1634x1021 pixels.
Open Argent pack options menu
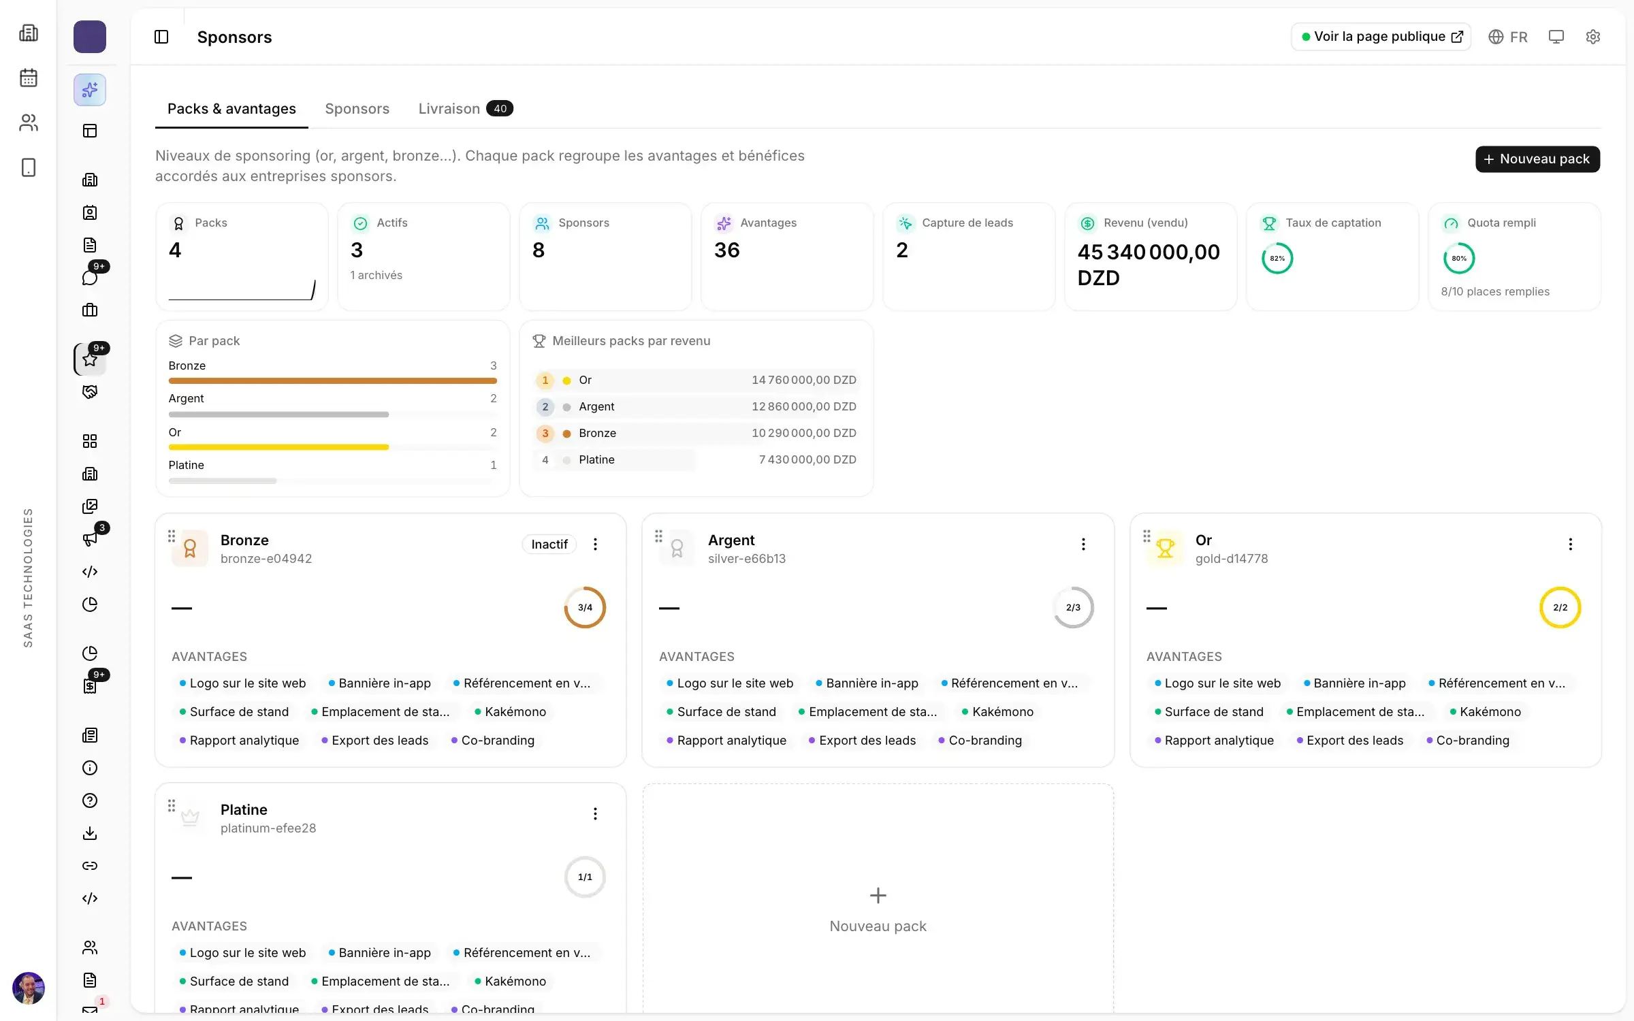click(1083, 544)
